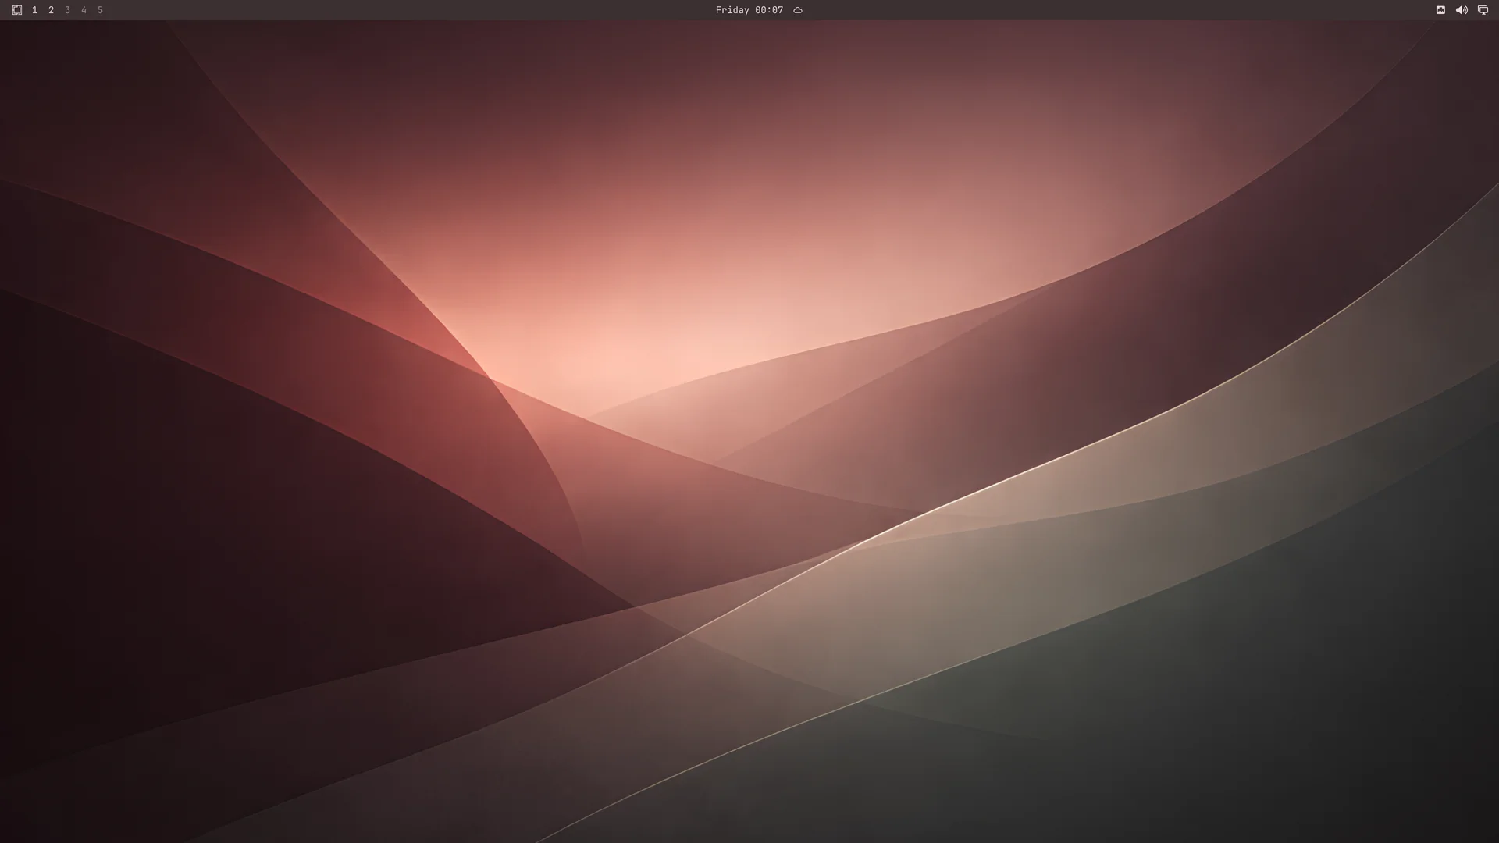Jump to workspace 5
Viewport: 1499px width, 843px height.
click(100, 10)
